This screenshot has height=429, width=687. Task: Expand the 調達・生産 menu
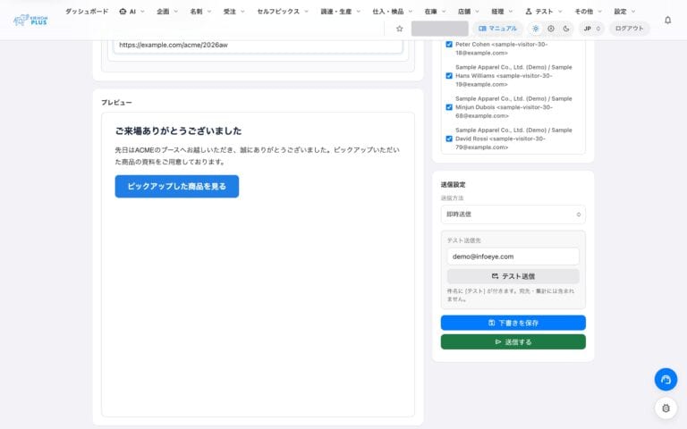click(x=341, y=12)
